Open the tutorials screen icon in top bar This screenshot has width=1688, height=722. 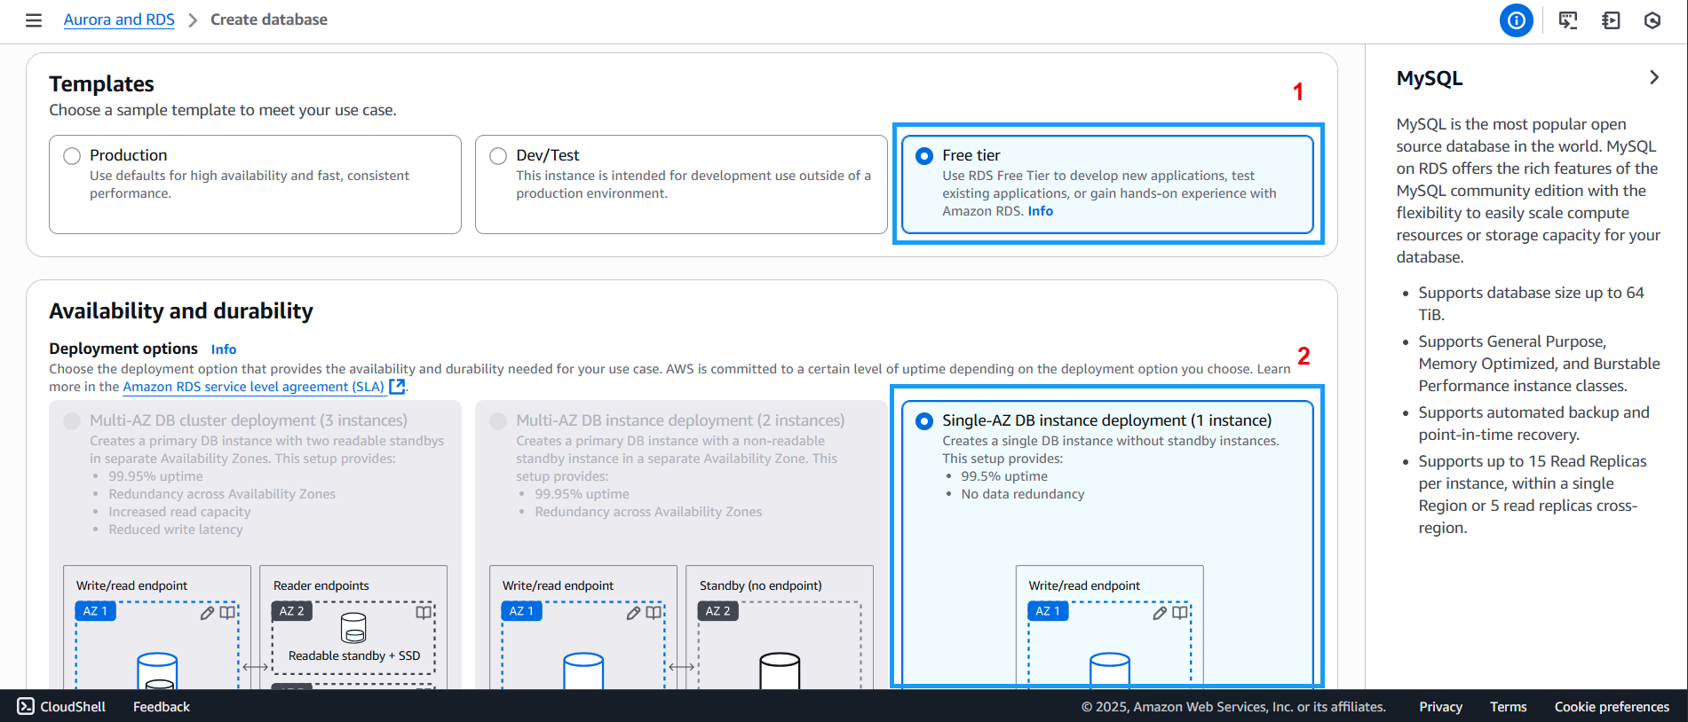pos(1568,20)
